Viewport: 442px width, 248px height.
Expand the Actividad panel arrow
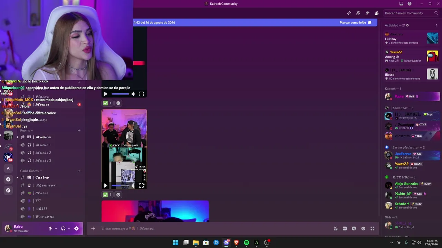coord(436,25)
